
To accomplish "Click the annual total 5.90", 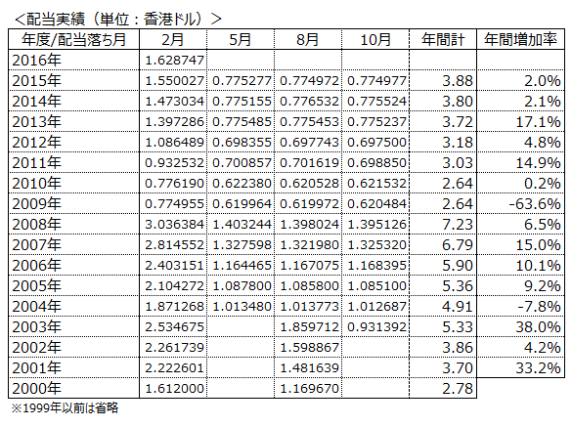I will [x=458, y=265].
